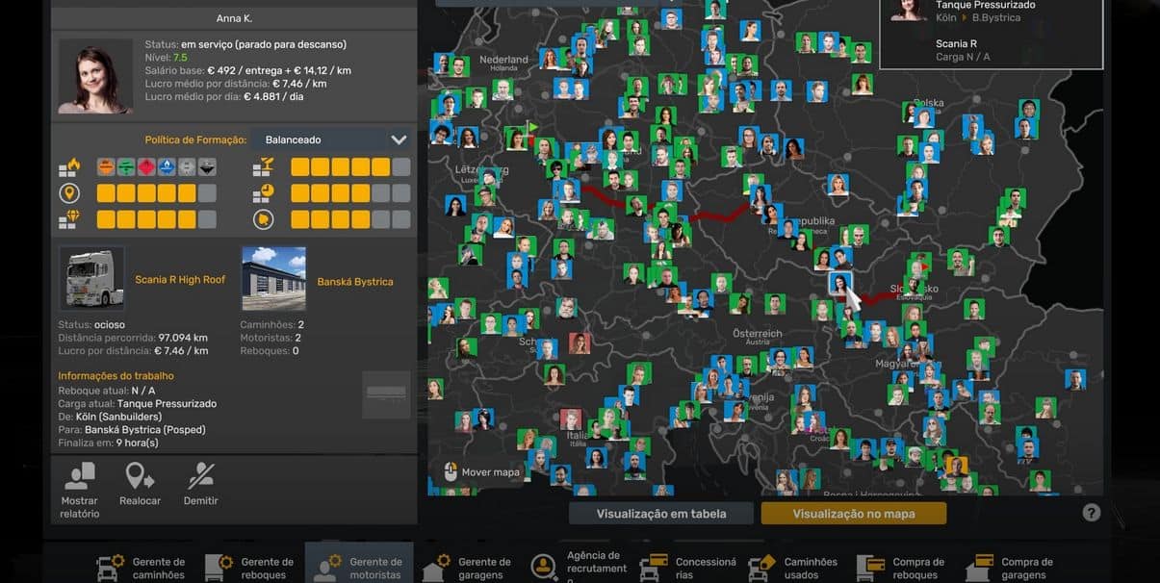The height and width of the screenshot is (583, 1160).
Task: Select the red flammable ADR class badge
Action: pos(146,167)
